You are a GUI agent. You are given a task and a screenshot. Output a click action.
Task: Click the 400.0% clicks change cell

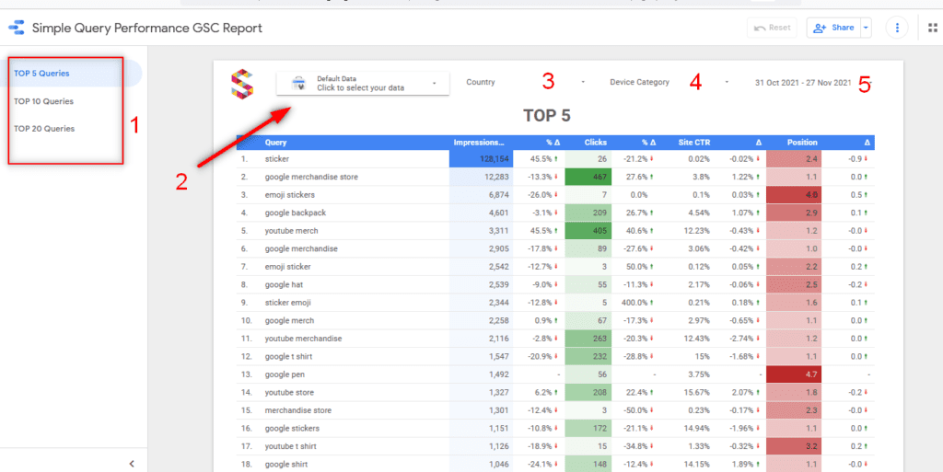point(637,303)
